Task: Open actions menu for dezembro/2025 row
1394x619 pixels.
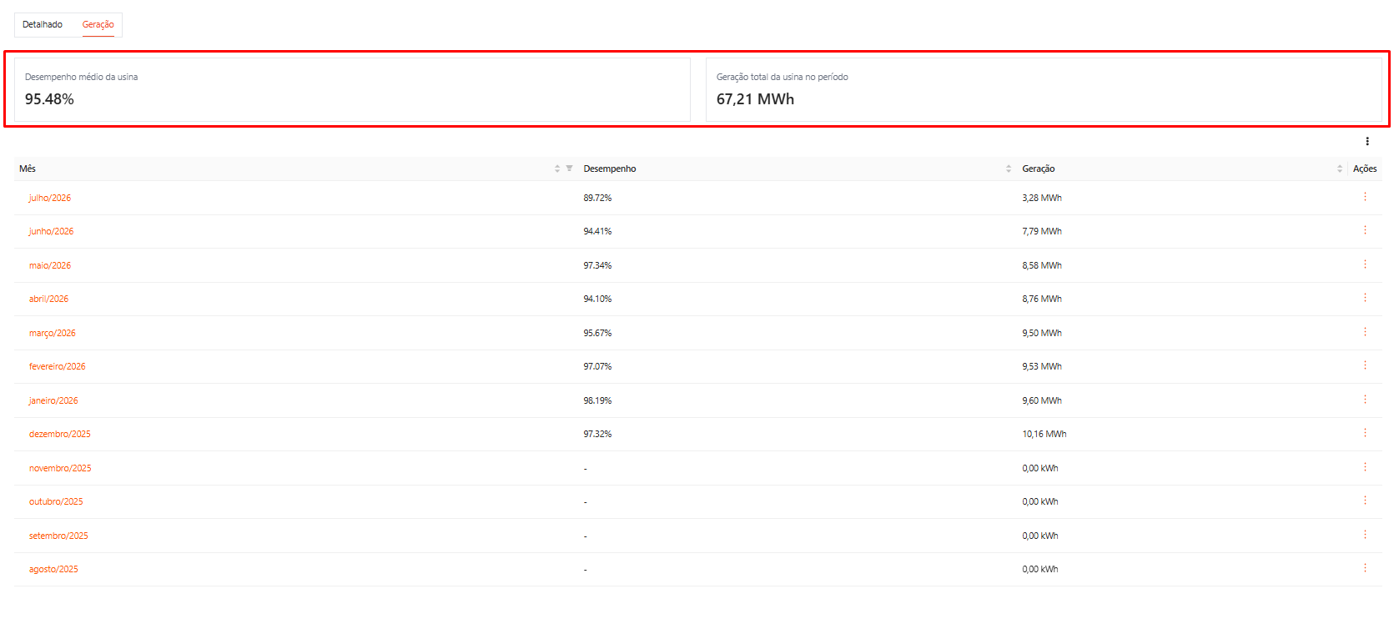Action: pyautogui.click(x=1365, y=433)
